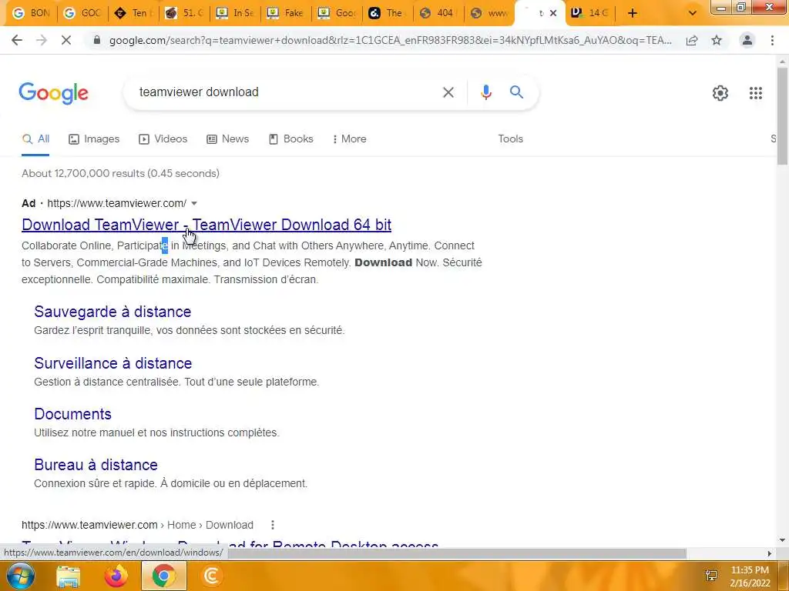The height and width of the screenshot is (591, 789).
Task: Open Chrome three-dot menu
Action: tap(772, 41)
